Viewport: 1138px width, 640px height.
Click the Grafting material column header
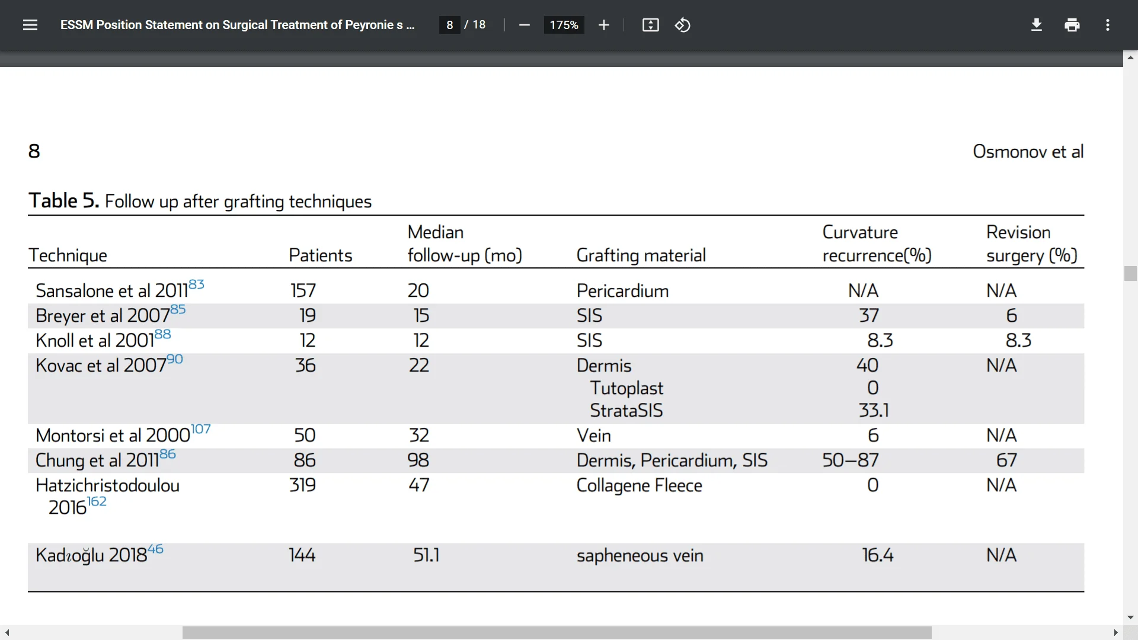[x=641, y=255]
